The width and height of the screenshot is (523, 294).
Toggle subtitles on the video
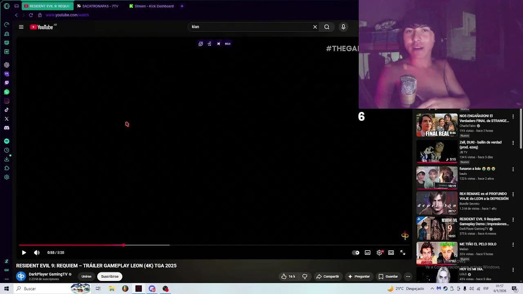[368, 253]
